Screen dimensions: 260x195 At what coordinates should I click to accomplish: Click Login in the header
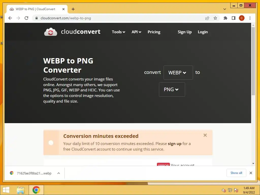point(203,32)
